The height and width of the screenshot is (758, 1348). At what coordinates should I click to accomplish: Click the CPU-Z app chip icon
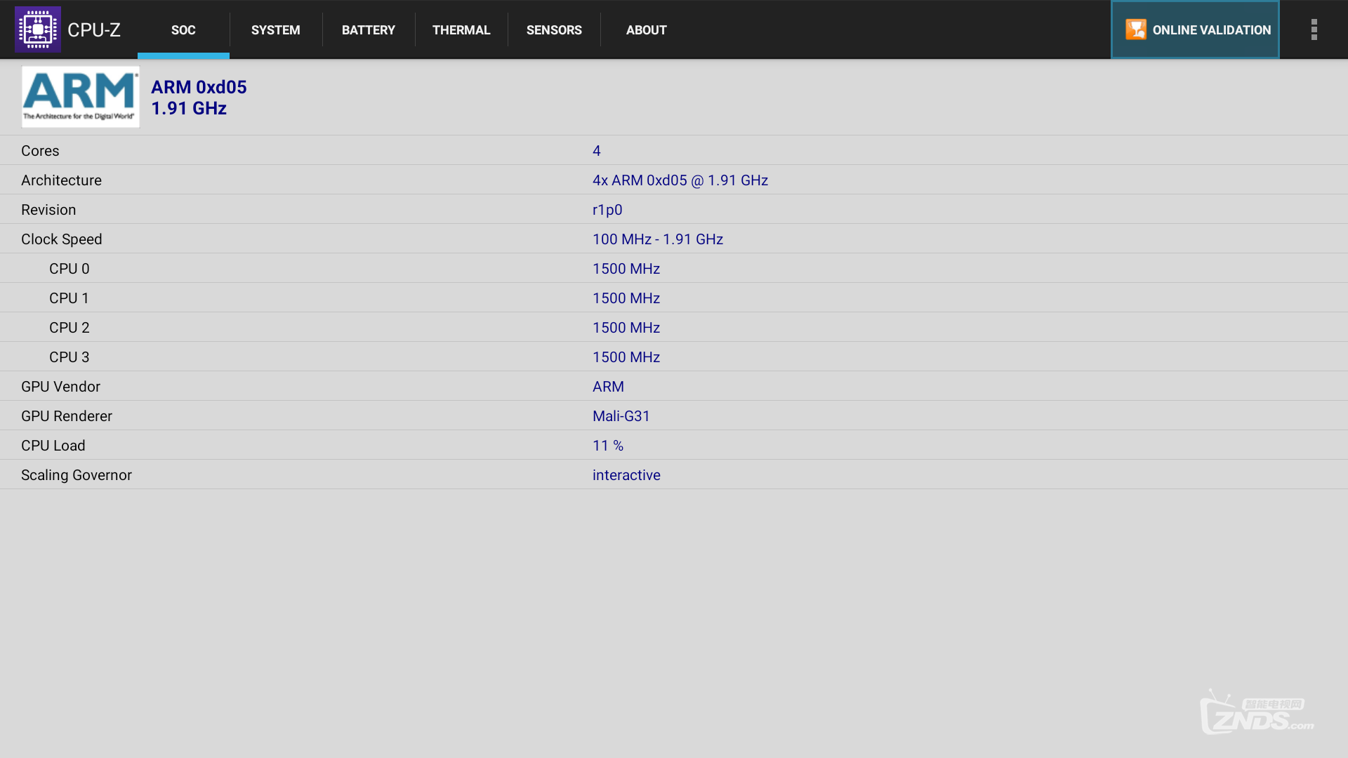38,29
